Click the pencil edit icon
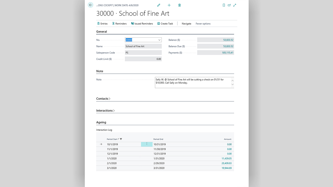333x187 pixels. (159, 5)
